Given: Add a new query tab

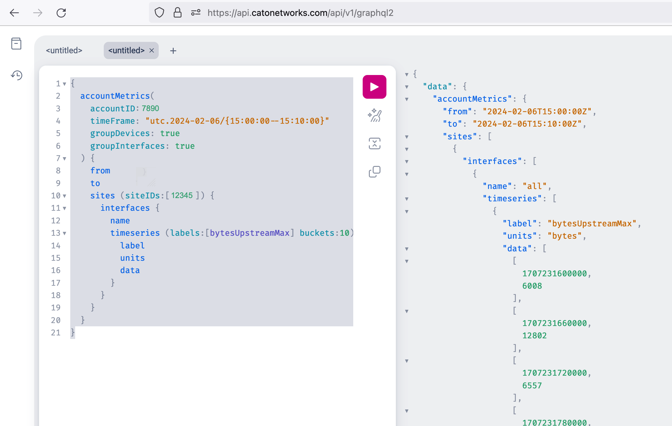Looking at the screenshot, I should click(x=173, y=51).
